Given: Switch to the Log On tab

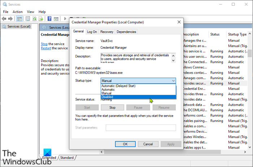Looking at the screenshot, I should (x=92, y=32).
